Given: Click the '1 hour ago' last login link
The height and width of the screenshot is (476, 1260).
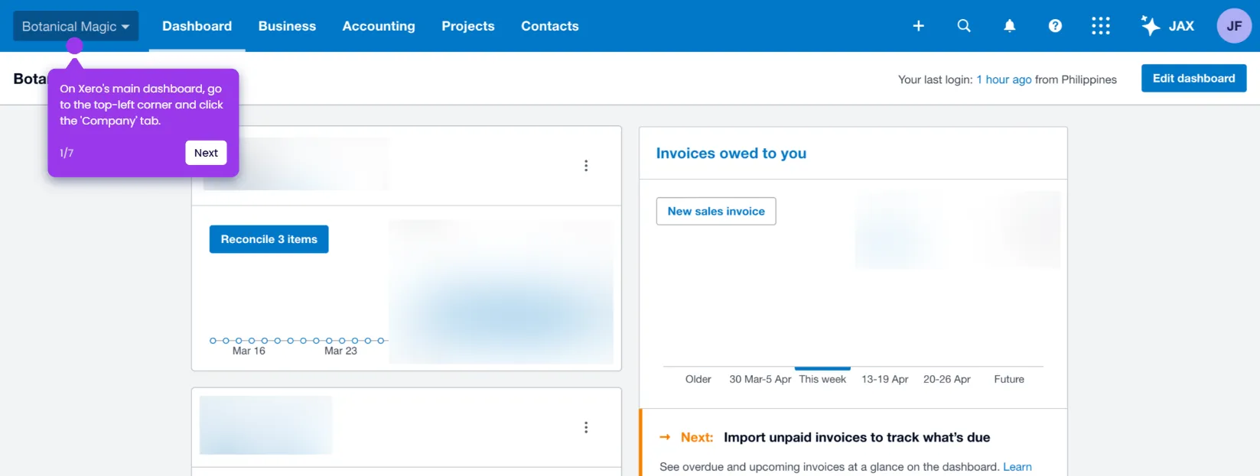Looking at the screenshot, I should pos(1004,79).
